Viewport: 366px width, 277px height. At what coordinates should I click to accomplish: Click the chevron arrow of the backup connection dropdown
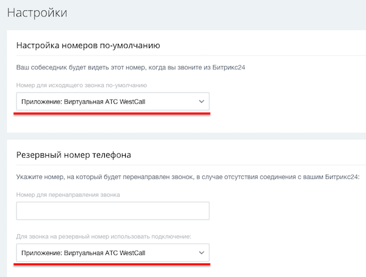point(202,253)
